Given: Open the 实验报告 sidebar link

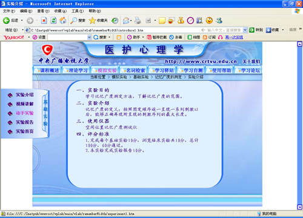Looking at the screenshot, I should (25, 122).
